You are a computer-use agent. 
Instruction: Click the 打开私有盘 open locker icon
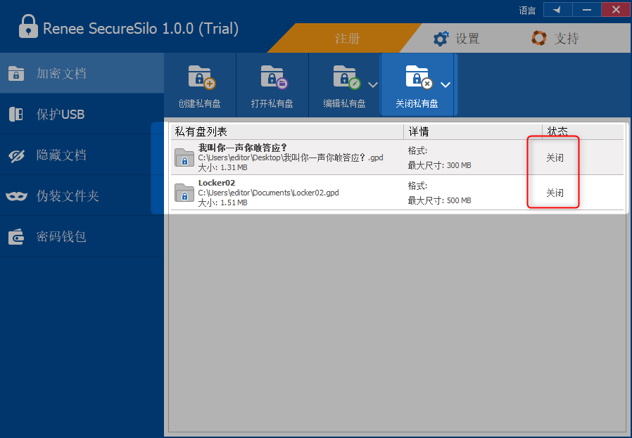tap(272, 77)
